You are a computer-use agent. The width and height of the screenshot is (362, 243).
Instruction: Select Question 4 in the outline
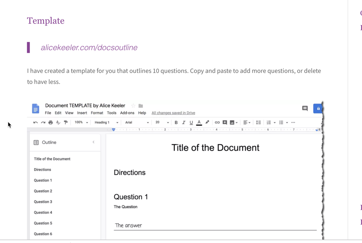[43, 212]
